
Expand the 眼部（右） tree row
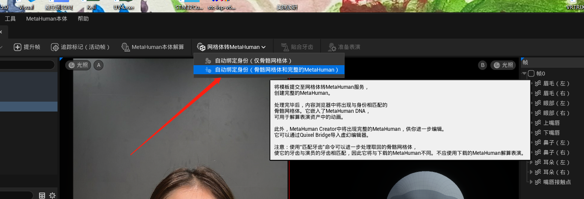coord(532,113)
